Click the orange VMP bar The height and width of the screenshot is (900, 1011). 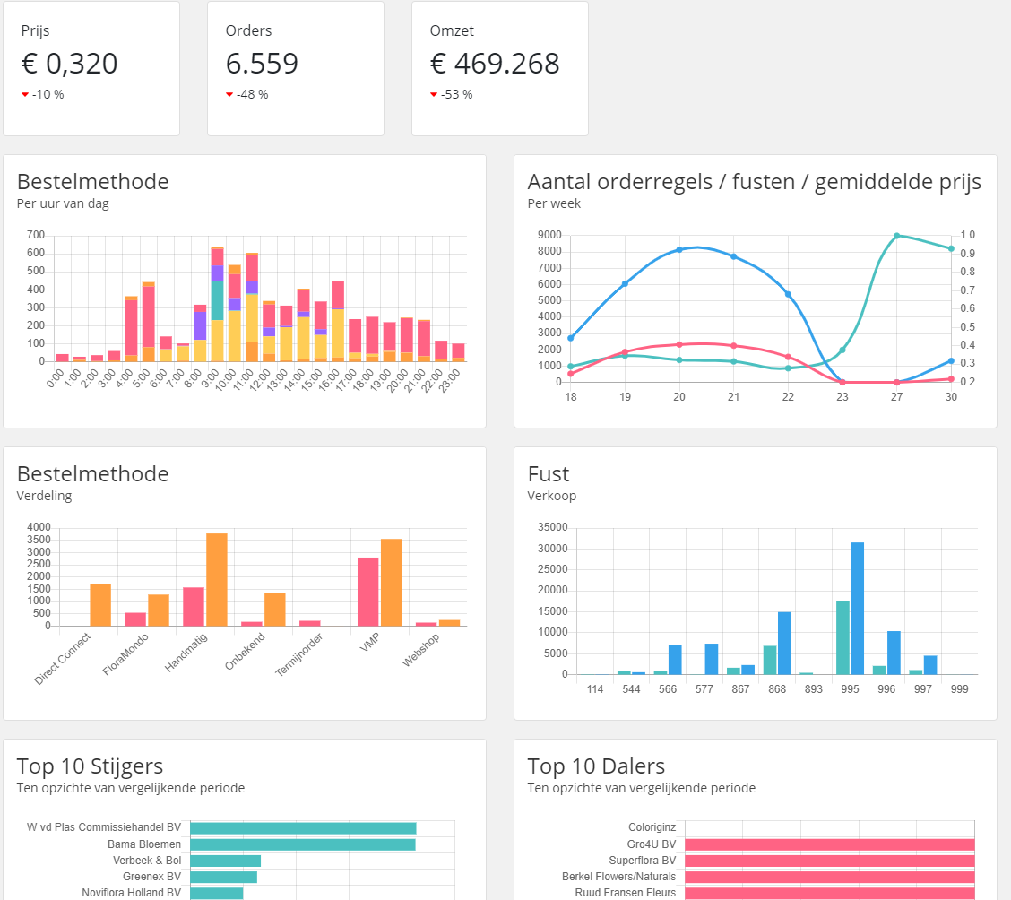[392, 583]
